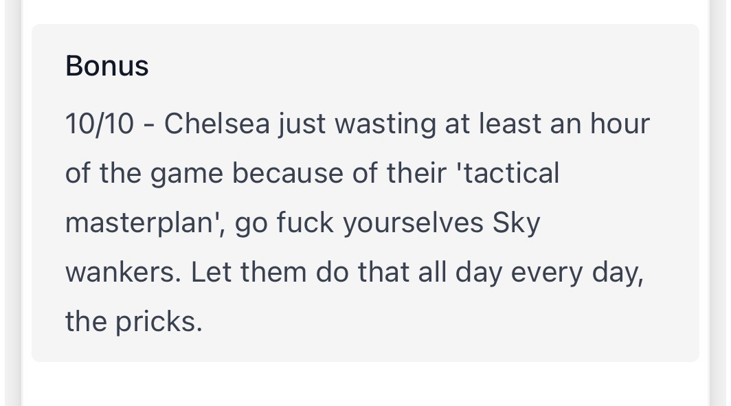Viewport: 731px width, 406px height.
Task: Click the word 'the' on last line
Action: coord(86,322)
